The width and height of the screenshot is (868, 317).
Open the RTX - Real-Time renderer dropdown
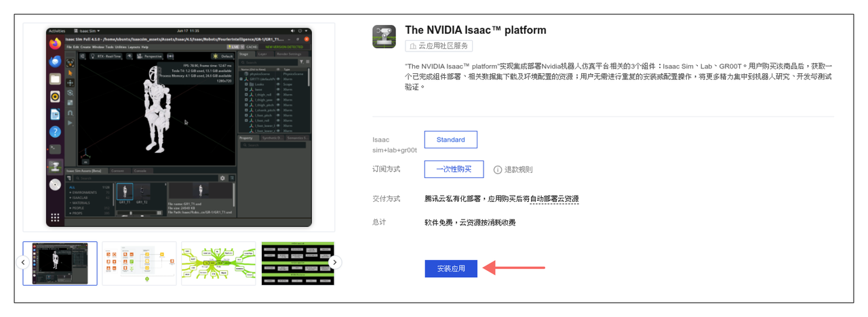coord(106,56)
